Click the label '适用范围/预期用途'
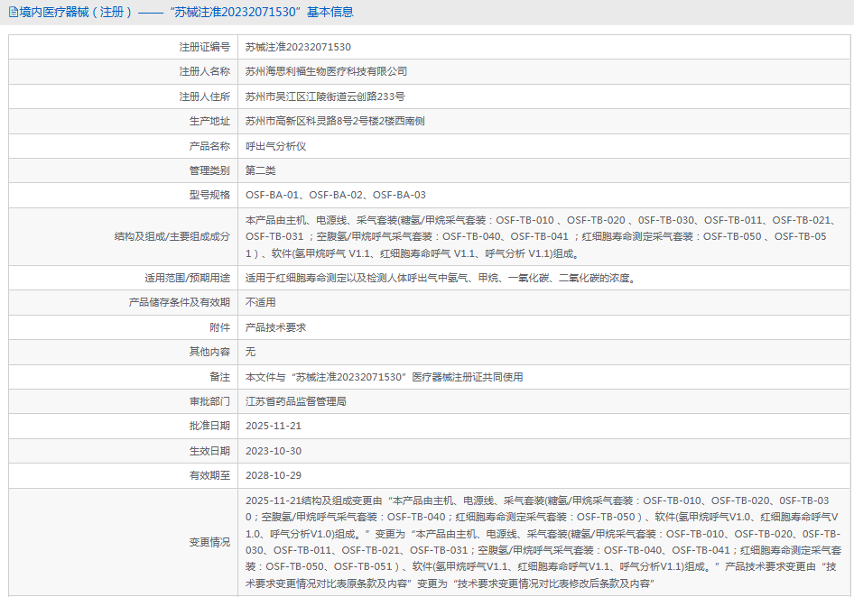854x597 pixels. tap(188, 278)
